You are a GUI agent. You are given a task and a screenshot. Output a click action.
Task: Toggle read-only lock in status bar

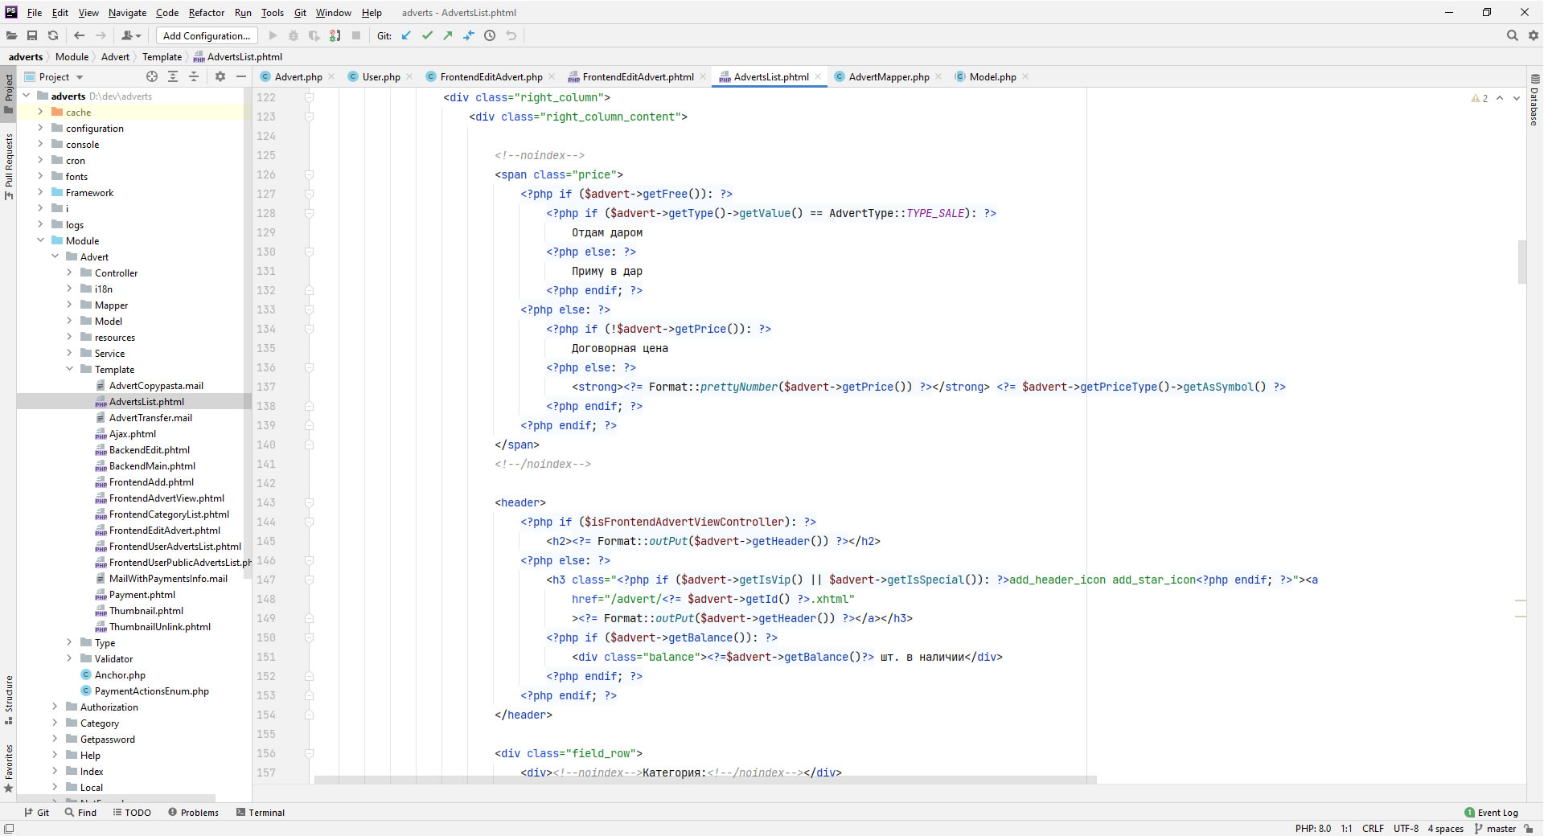point(1528,829)
